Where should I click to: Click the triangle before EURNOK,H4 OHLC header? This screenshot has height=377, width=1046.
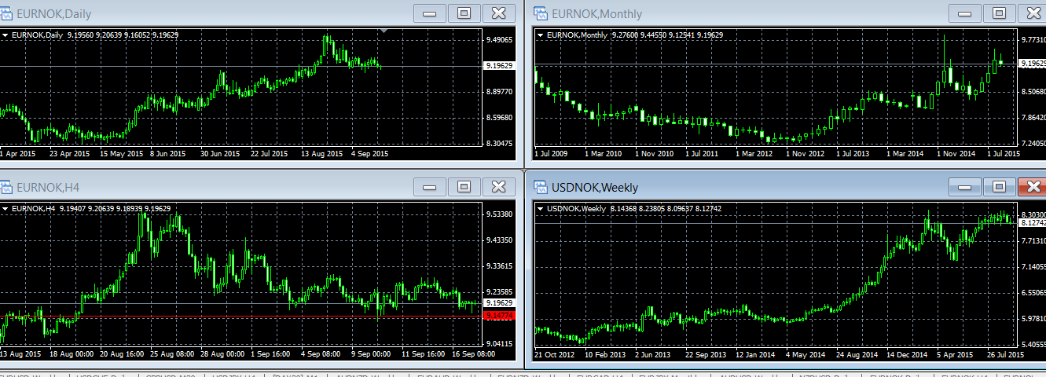coord(5,209)
